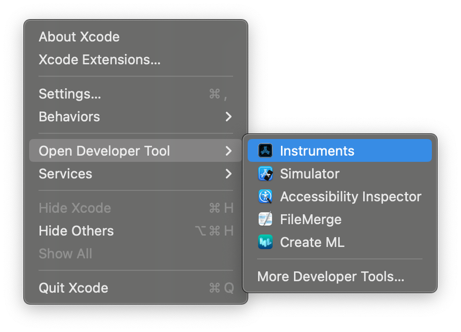
Task: Highlight the Open Developer Tool entry
Action: point(103,151)
